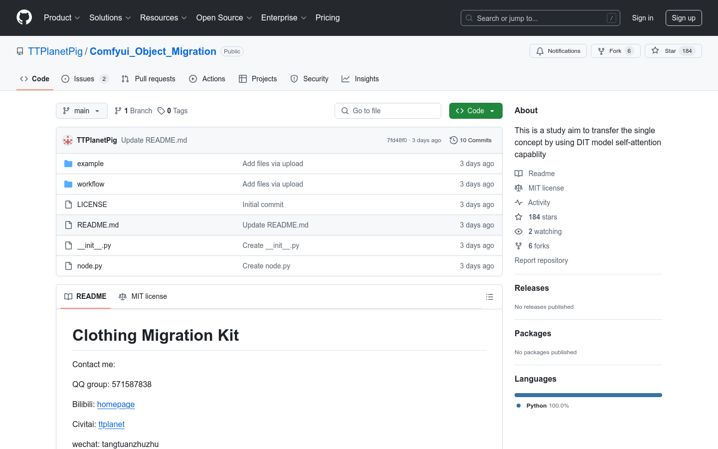Open the Create node.py commit link
The width and height of the screenshot is (718, 449).
coord(266,266)
